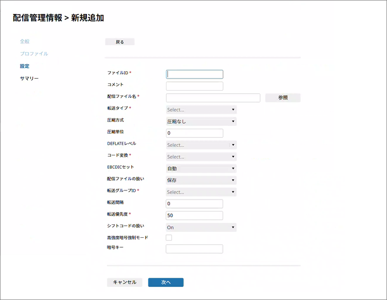387x300 pixels.
Task: Click the キャンセル button
Action: pyautogui.click(x=124, y=283)
